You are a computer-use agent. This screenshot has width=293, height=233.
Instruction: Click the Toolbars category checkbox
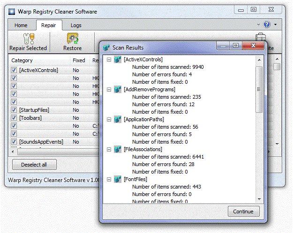click(x=14, y=118)
